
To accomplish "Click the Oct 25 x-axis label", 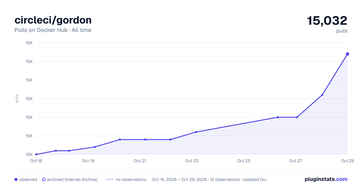I will point(244,161).
